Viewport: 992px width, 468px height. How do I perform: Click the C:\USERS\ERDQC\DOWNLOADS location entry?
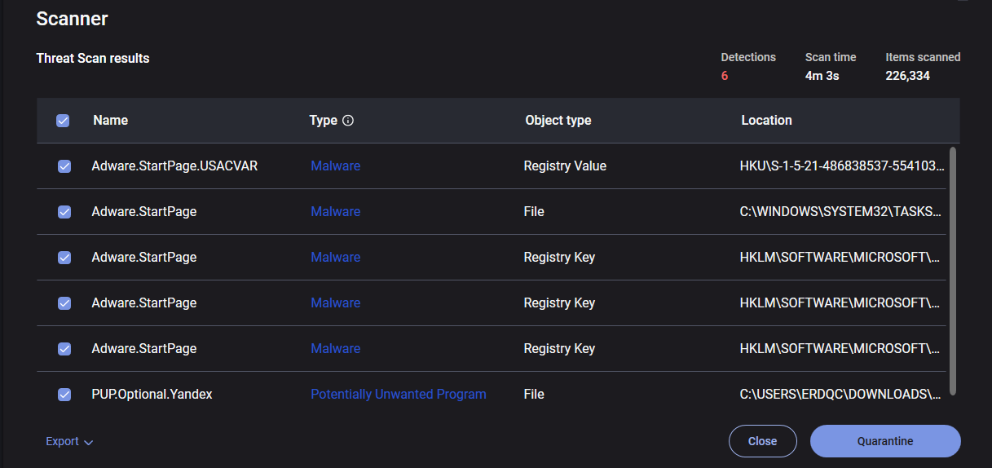coord(840,395)
